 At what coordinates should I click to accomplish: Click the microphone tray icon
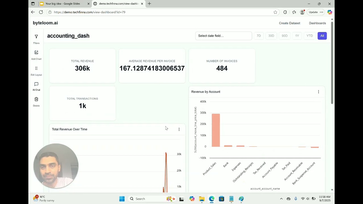(296, 199)
